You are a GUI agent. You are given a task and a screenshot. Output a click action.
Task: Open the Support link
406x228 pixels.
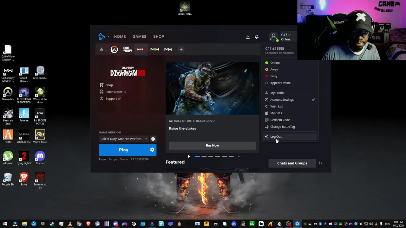pyautogui.click(x=110, y=98)
